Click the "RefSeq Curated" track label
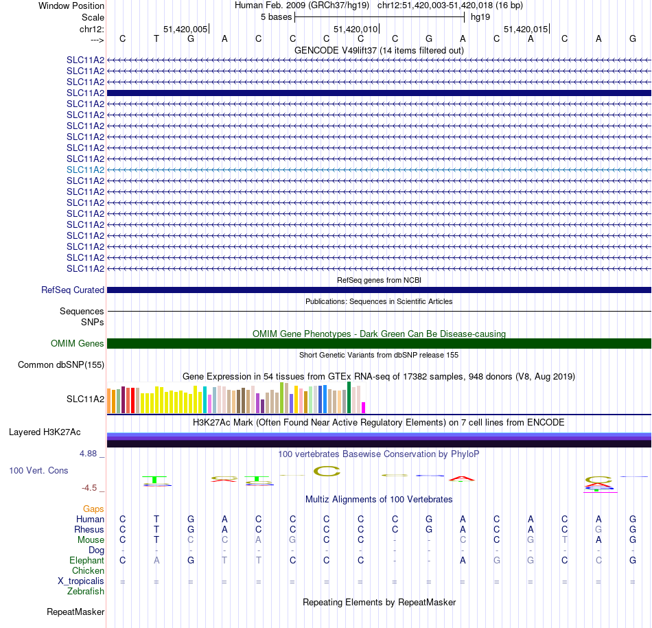The image size is (652, 628). [x=73, y=290]
